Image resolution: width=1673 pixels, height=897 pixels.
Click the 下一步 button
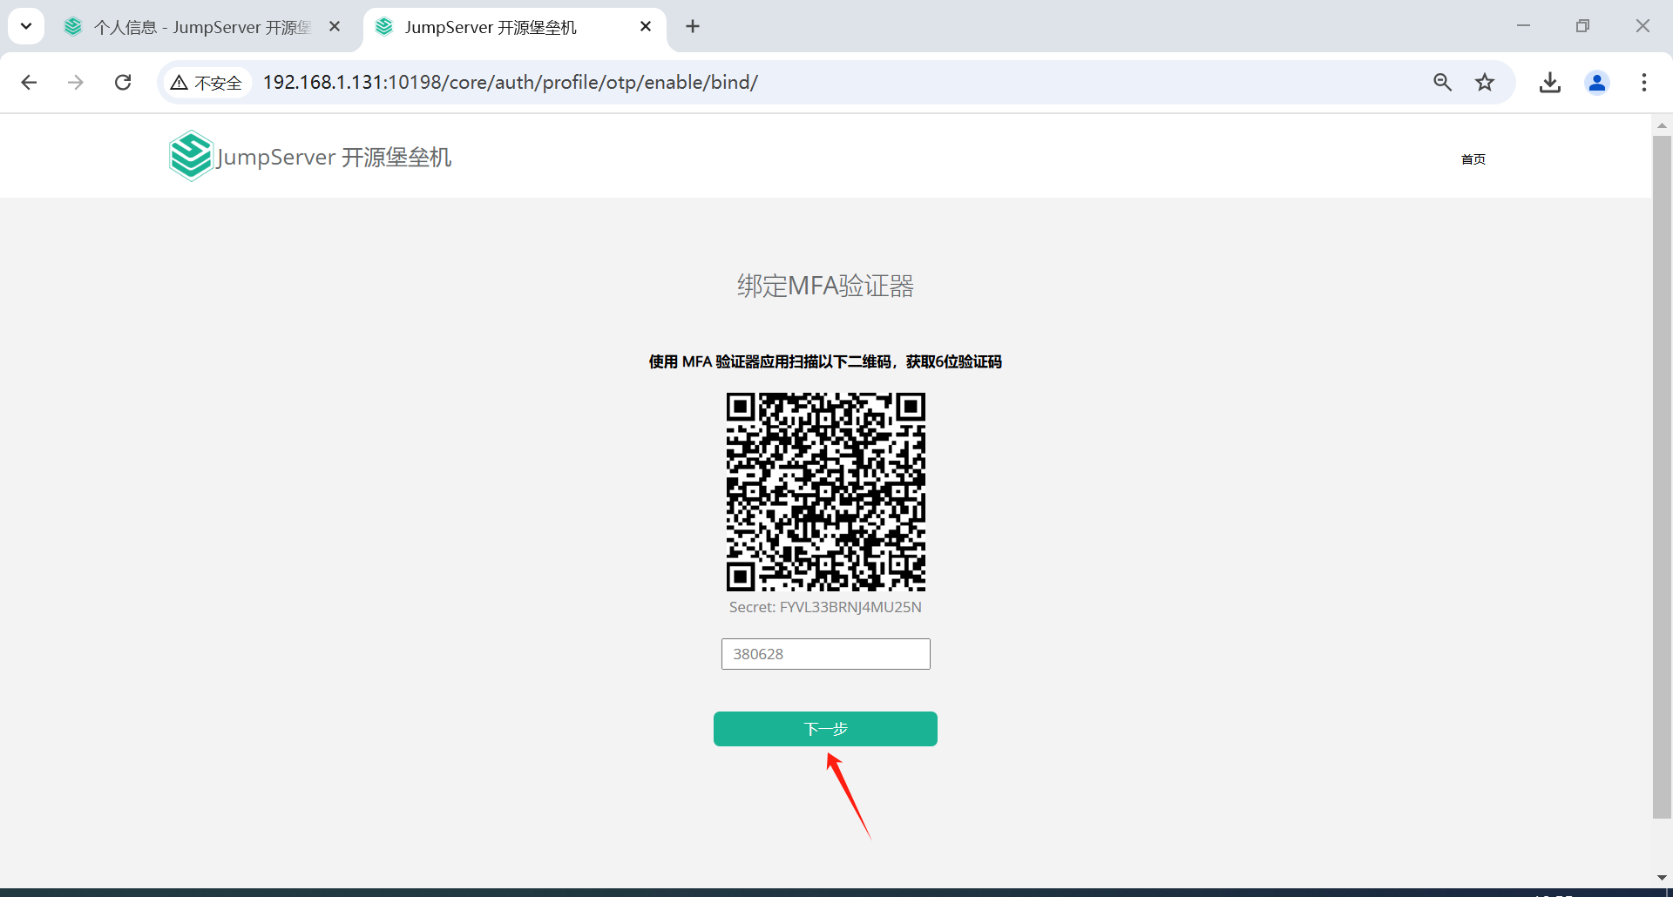[825, 729]
